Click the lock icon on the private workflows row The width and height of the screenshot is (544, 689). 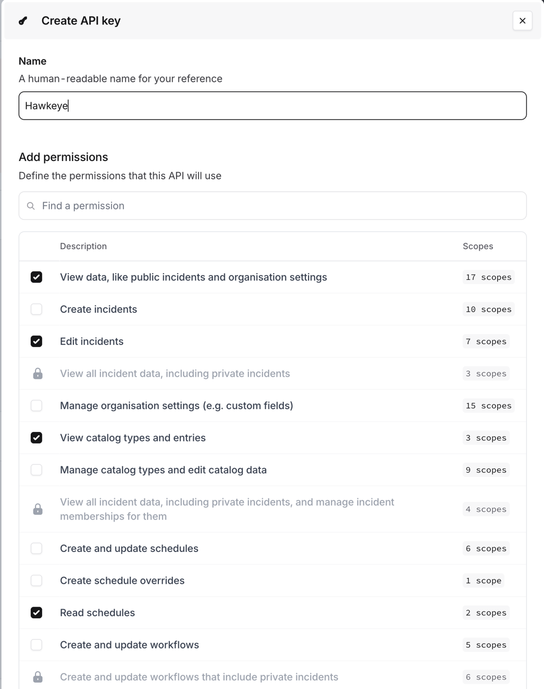pos(37,677)
